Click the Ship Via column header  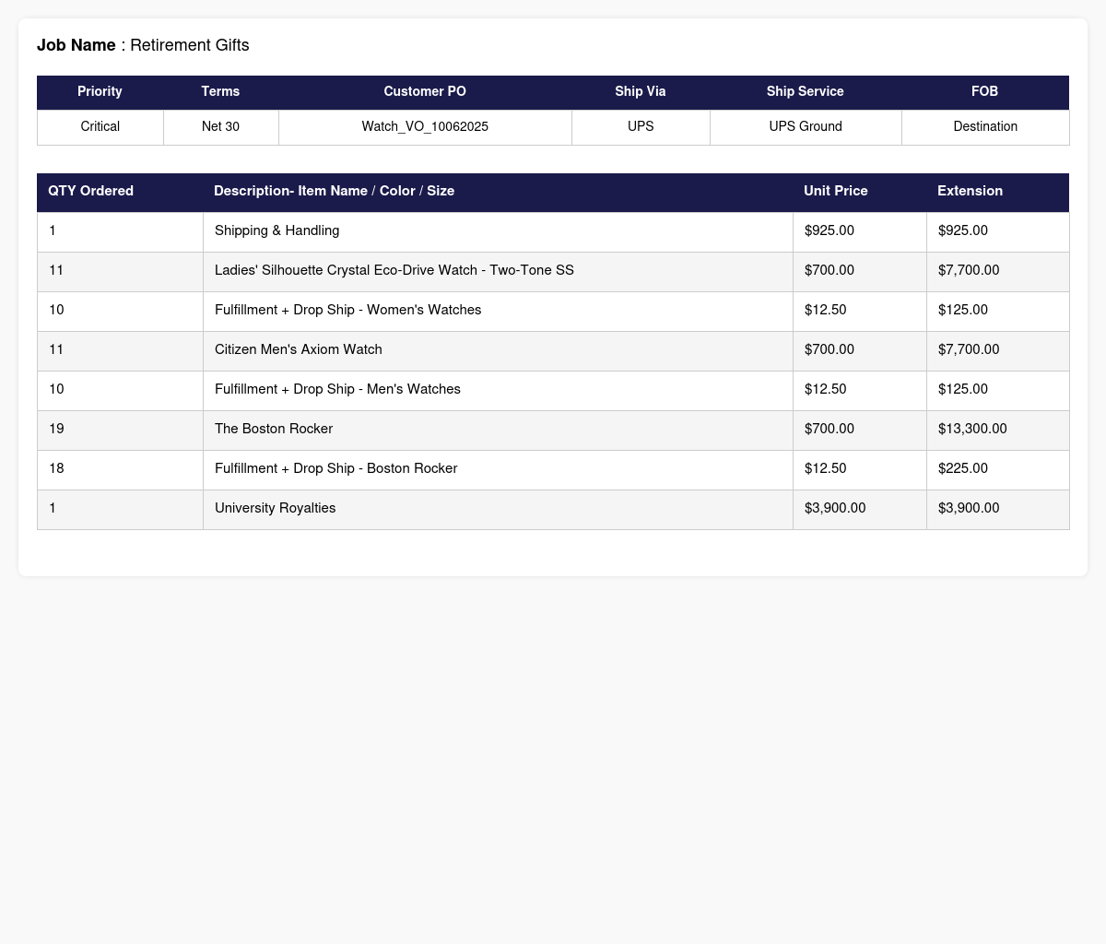click(x=641, y=92)
